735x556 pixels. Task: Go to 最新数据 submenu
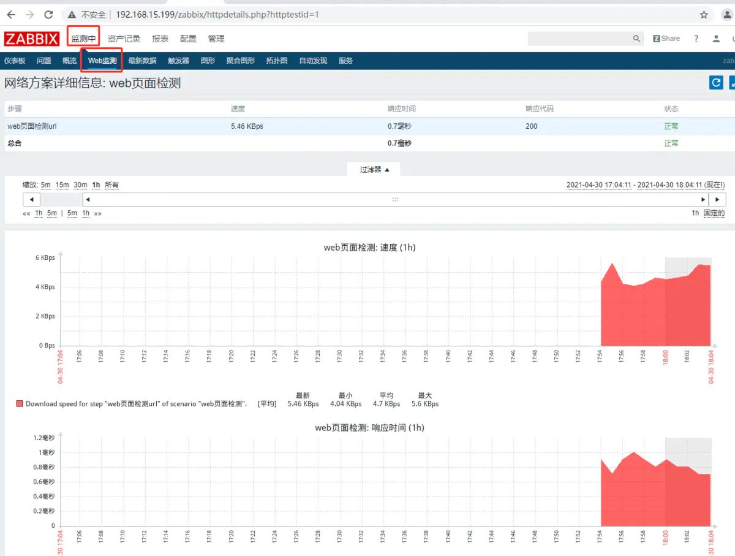142,61
